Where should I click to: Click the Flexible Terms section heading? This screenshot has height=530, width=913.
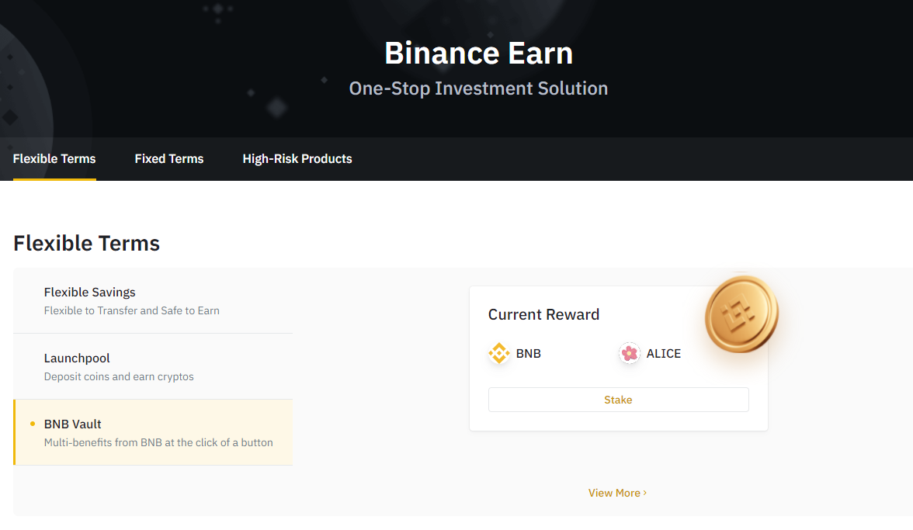[x=86, y=243]
